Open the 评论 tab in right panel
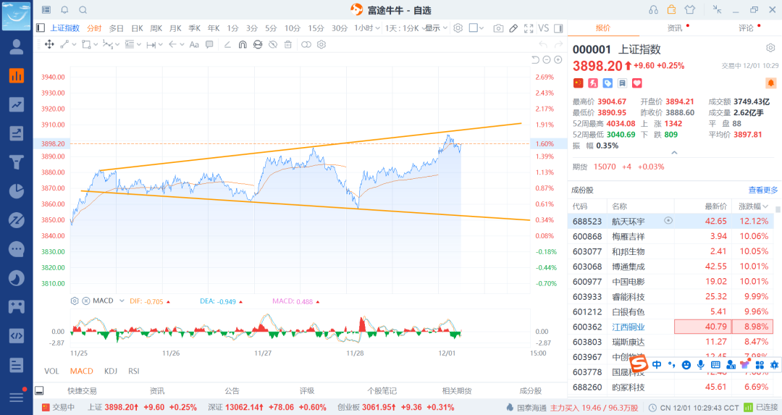The image size is (782, 415). point(746,28)
